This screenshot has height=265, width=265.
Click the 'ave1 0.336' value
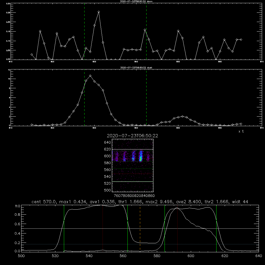103,202
